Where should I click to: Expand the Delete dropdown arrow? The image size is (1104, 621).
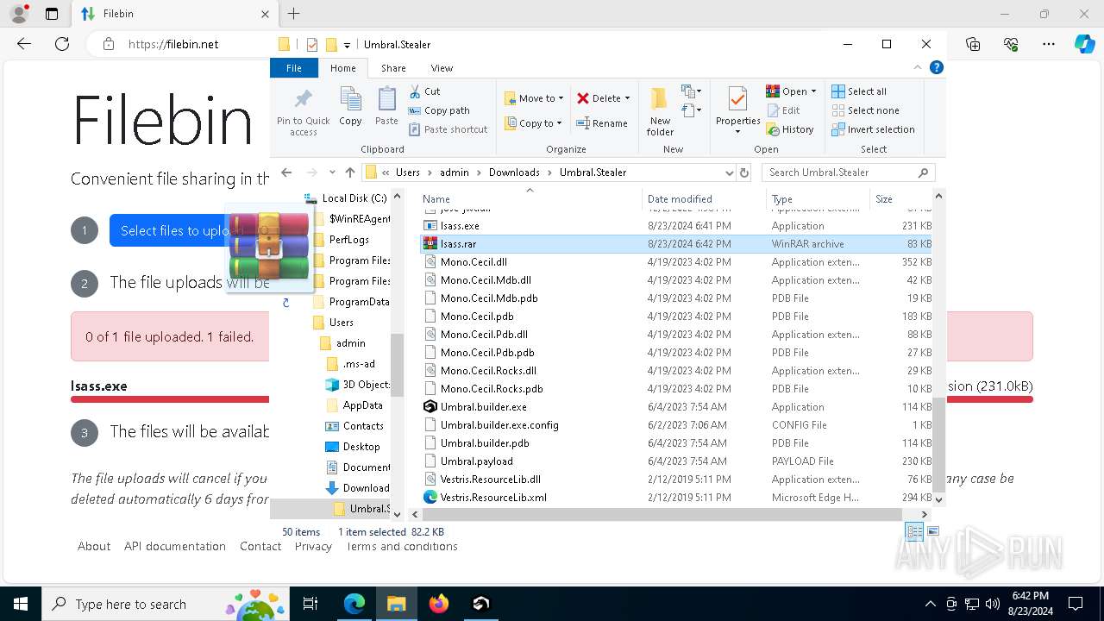627,98
